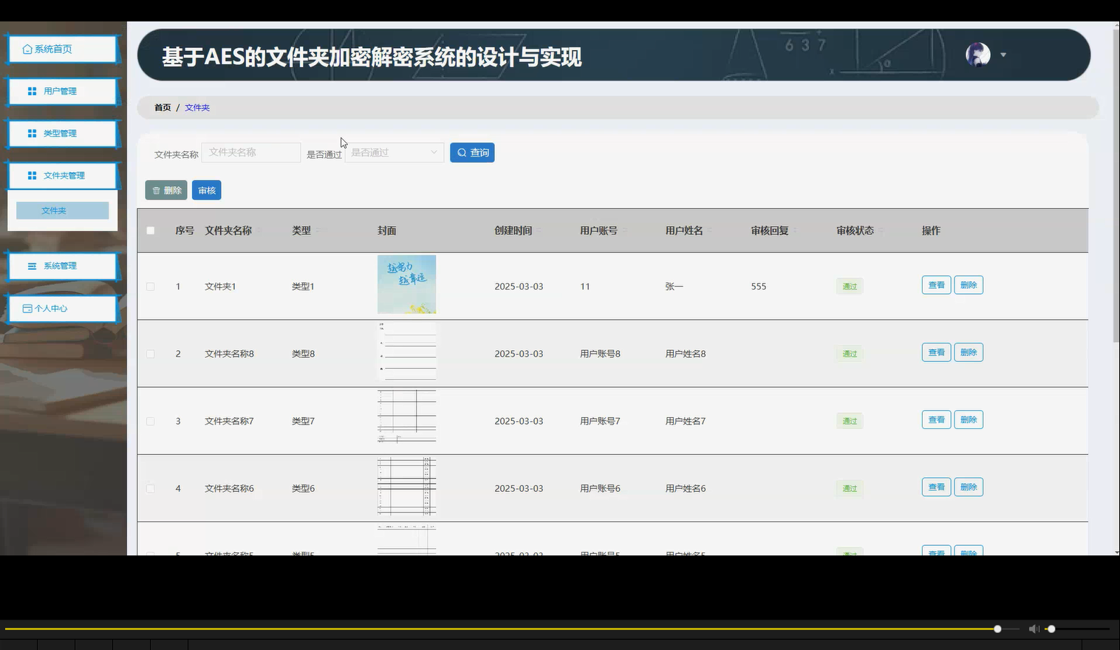
Task: Open the cover thumbnail of 文件夹名称8
Action: (x=406, y=352)
